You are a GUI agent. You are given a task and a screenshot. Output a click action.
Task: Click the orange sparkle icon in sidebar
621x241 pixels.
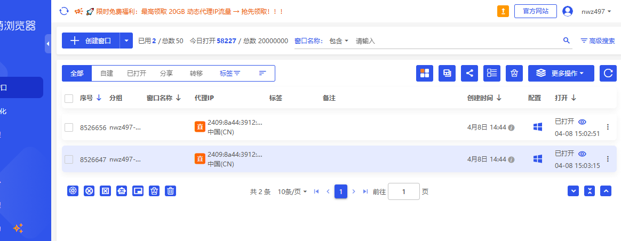[18, 228]
